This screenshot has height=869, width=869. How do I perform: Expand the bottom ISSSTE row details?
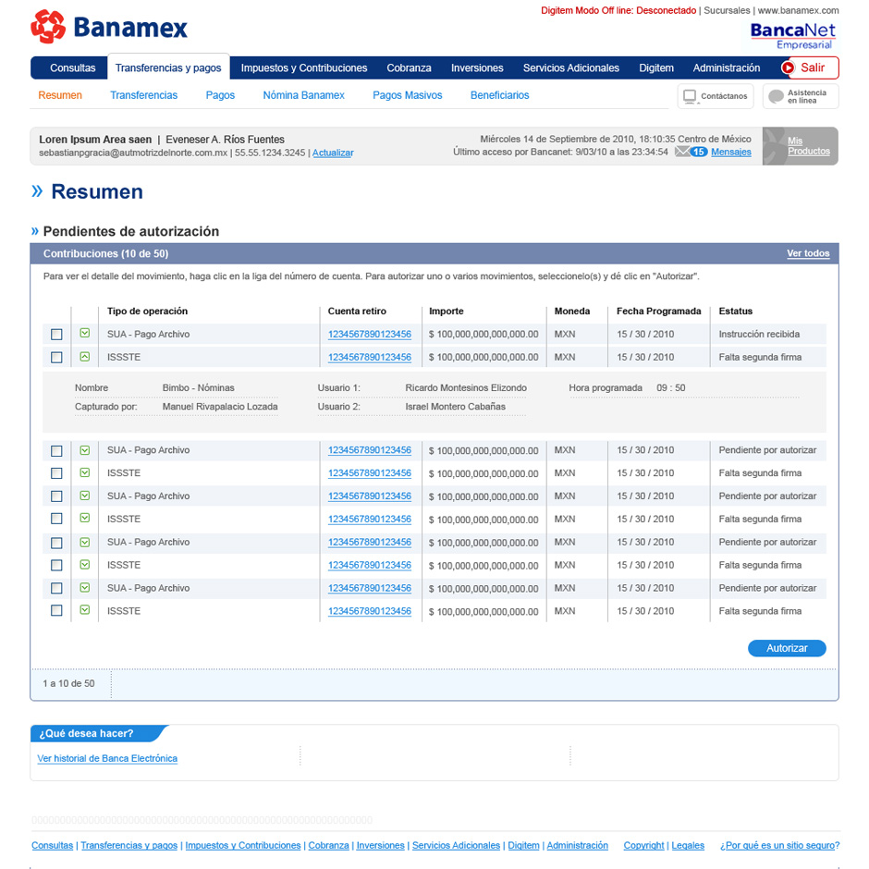pos(84,609)
